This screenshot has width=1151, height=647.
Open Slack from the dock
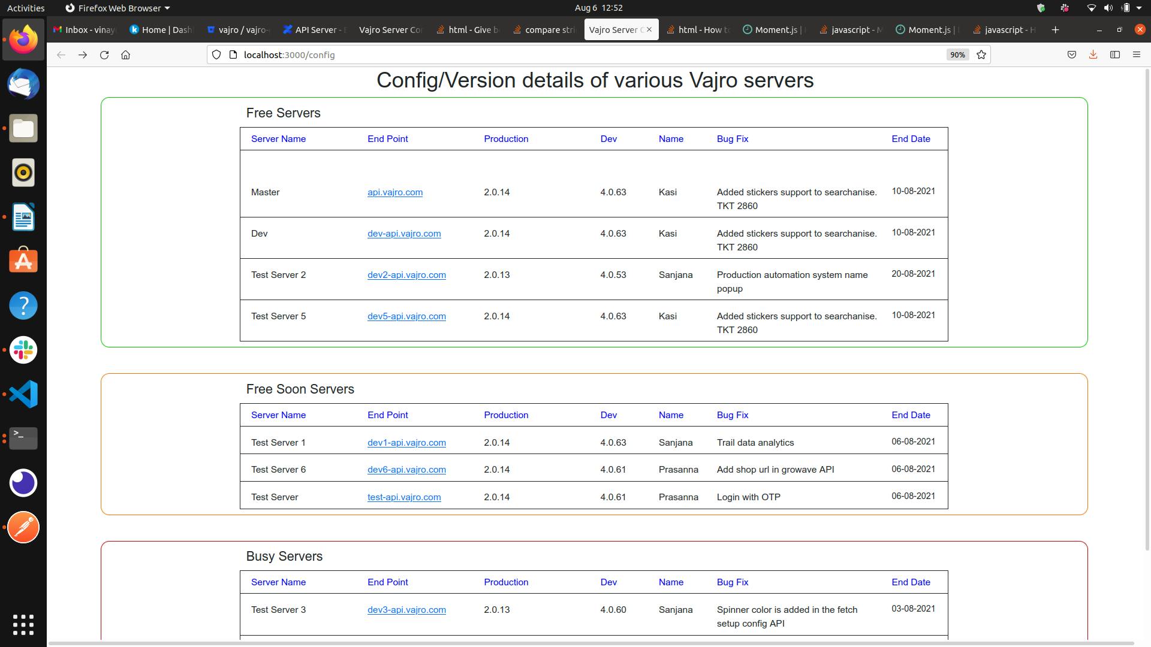pos(23,350)
